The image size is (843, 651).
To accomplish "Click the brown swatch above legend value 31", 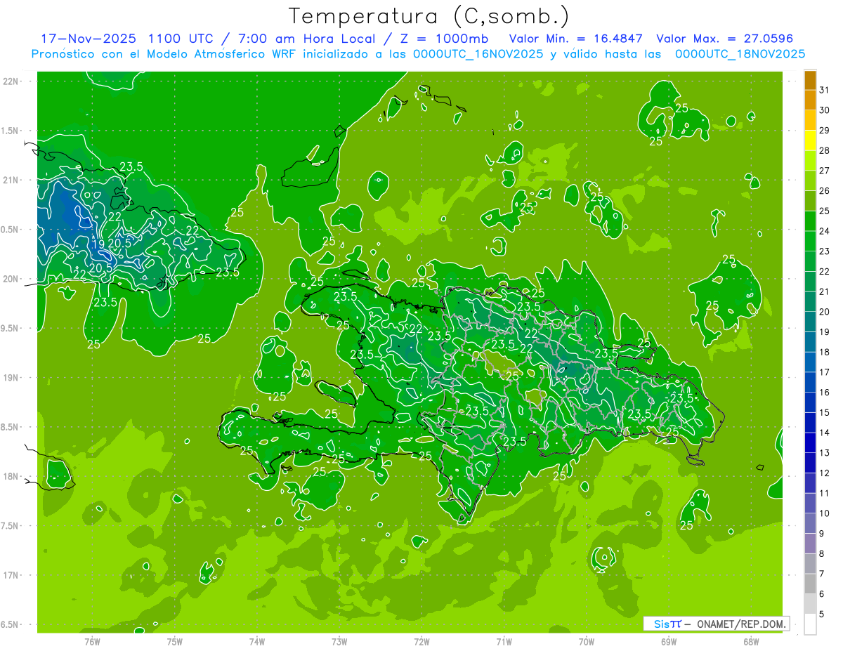I will [810, 79].
